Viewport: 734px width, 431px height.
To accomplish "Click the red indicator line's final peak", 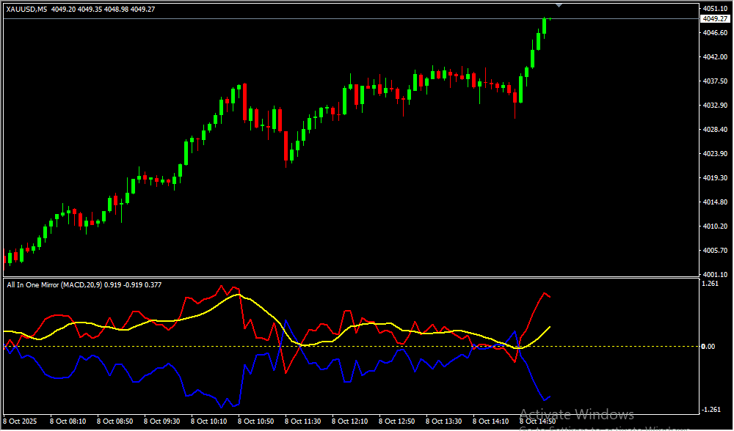I will click(544, 293).
